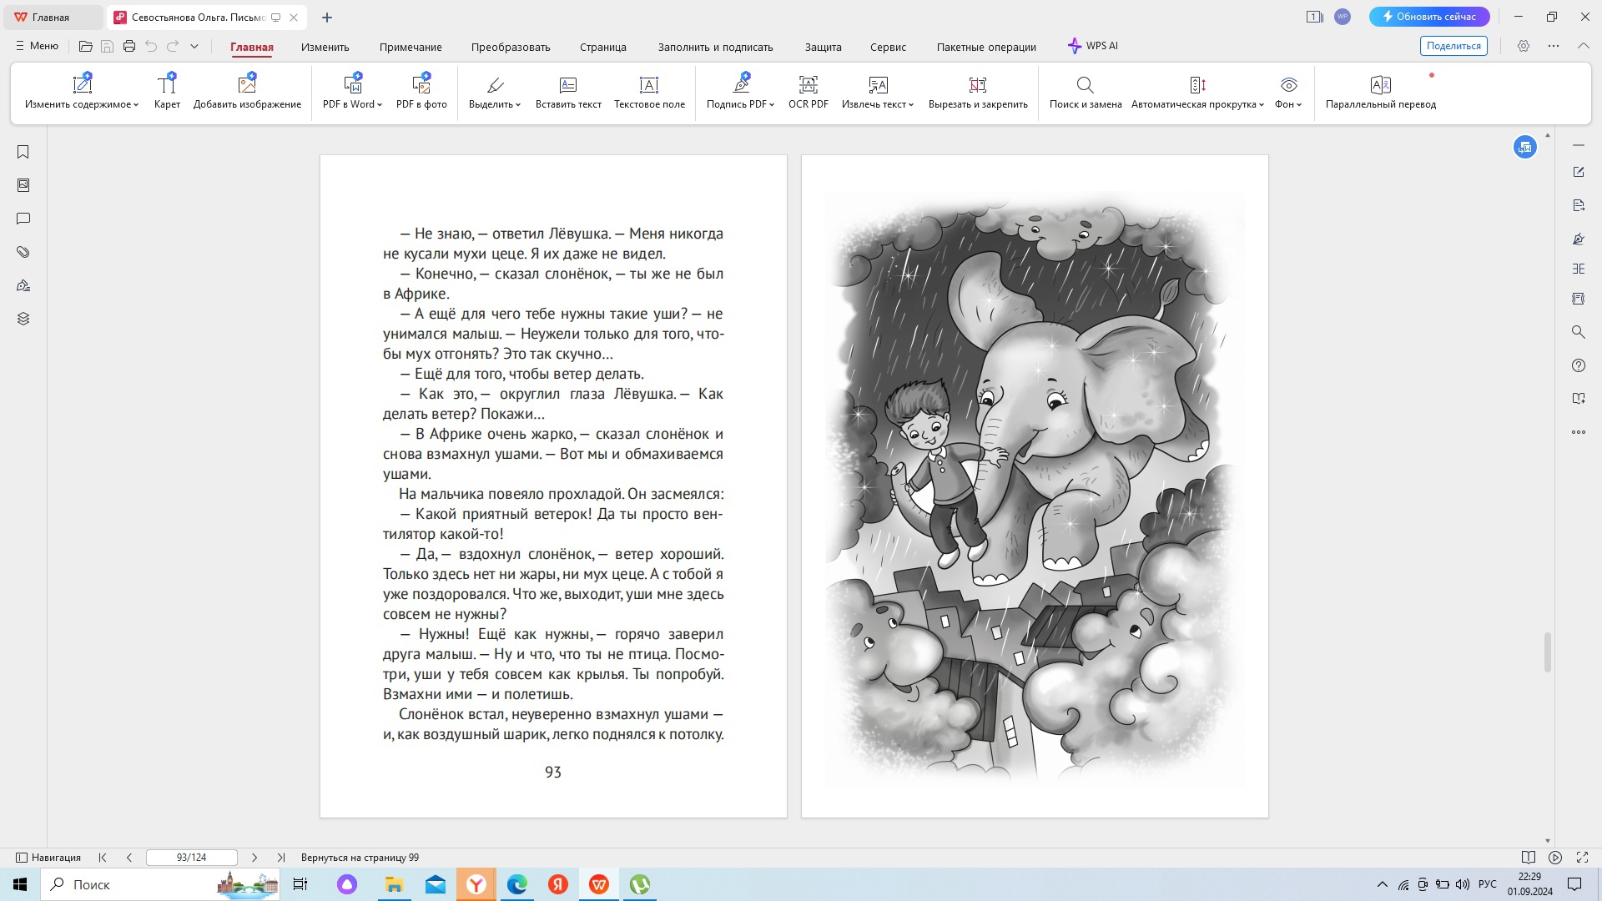Expand the PDF signature dropdown arrow

pyautogui.click(x=772, y=105)
